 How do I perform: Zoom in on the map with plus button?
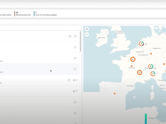coord(87,29)
